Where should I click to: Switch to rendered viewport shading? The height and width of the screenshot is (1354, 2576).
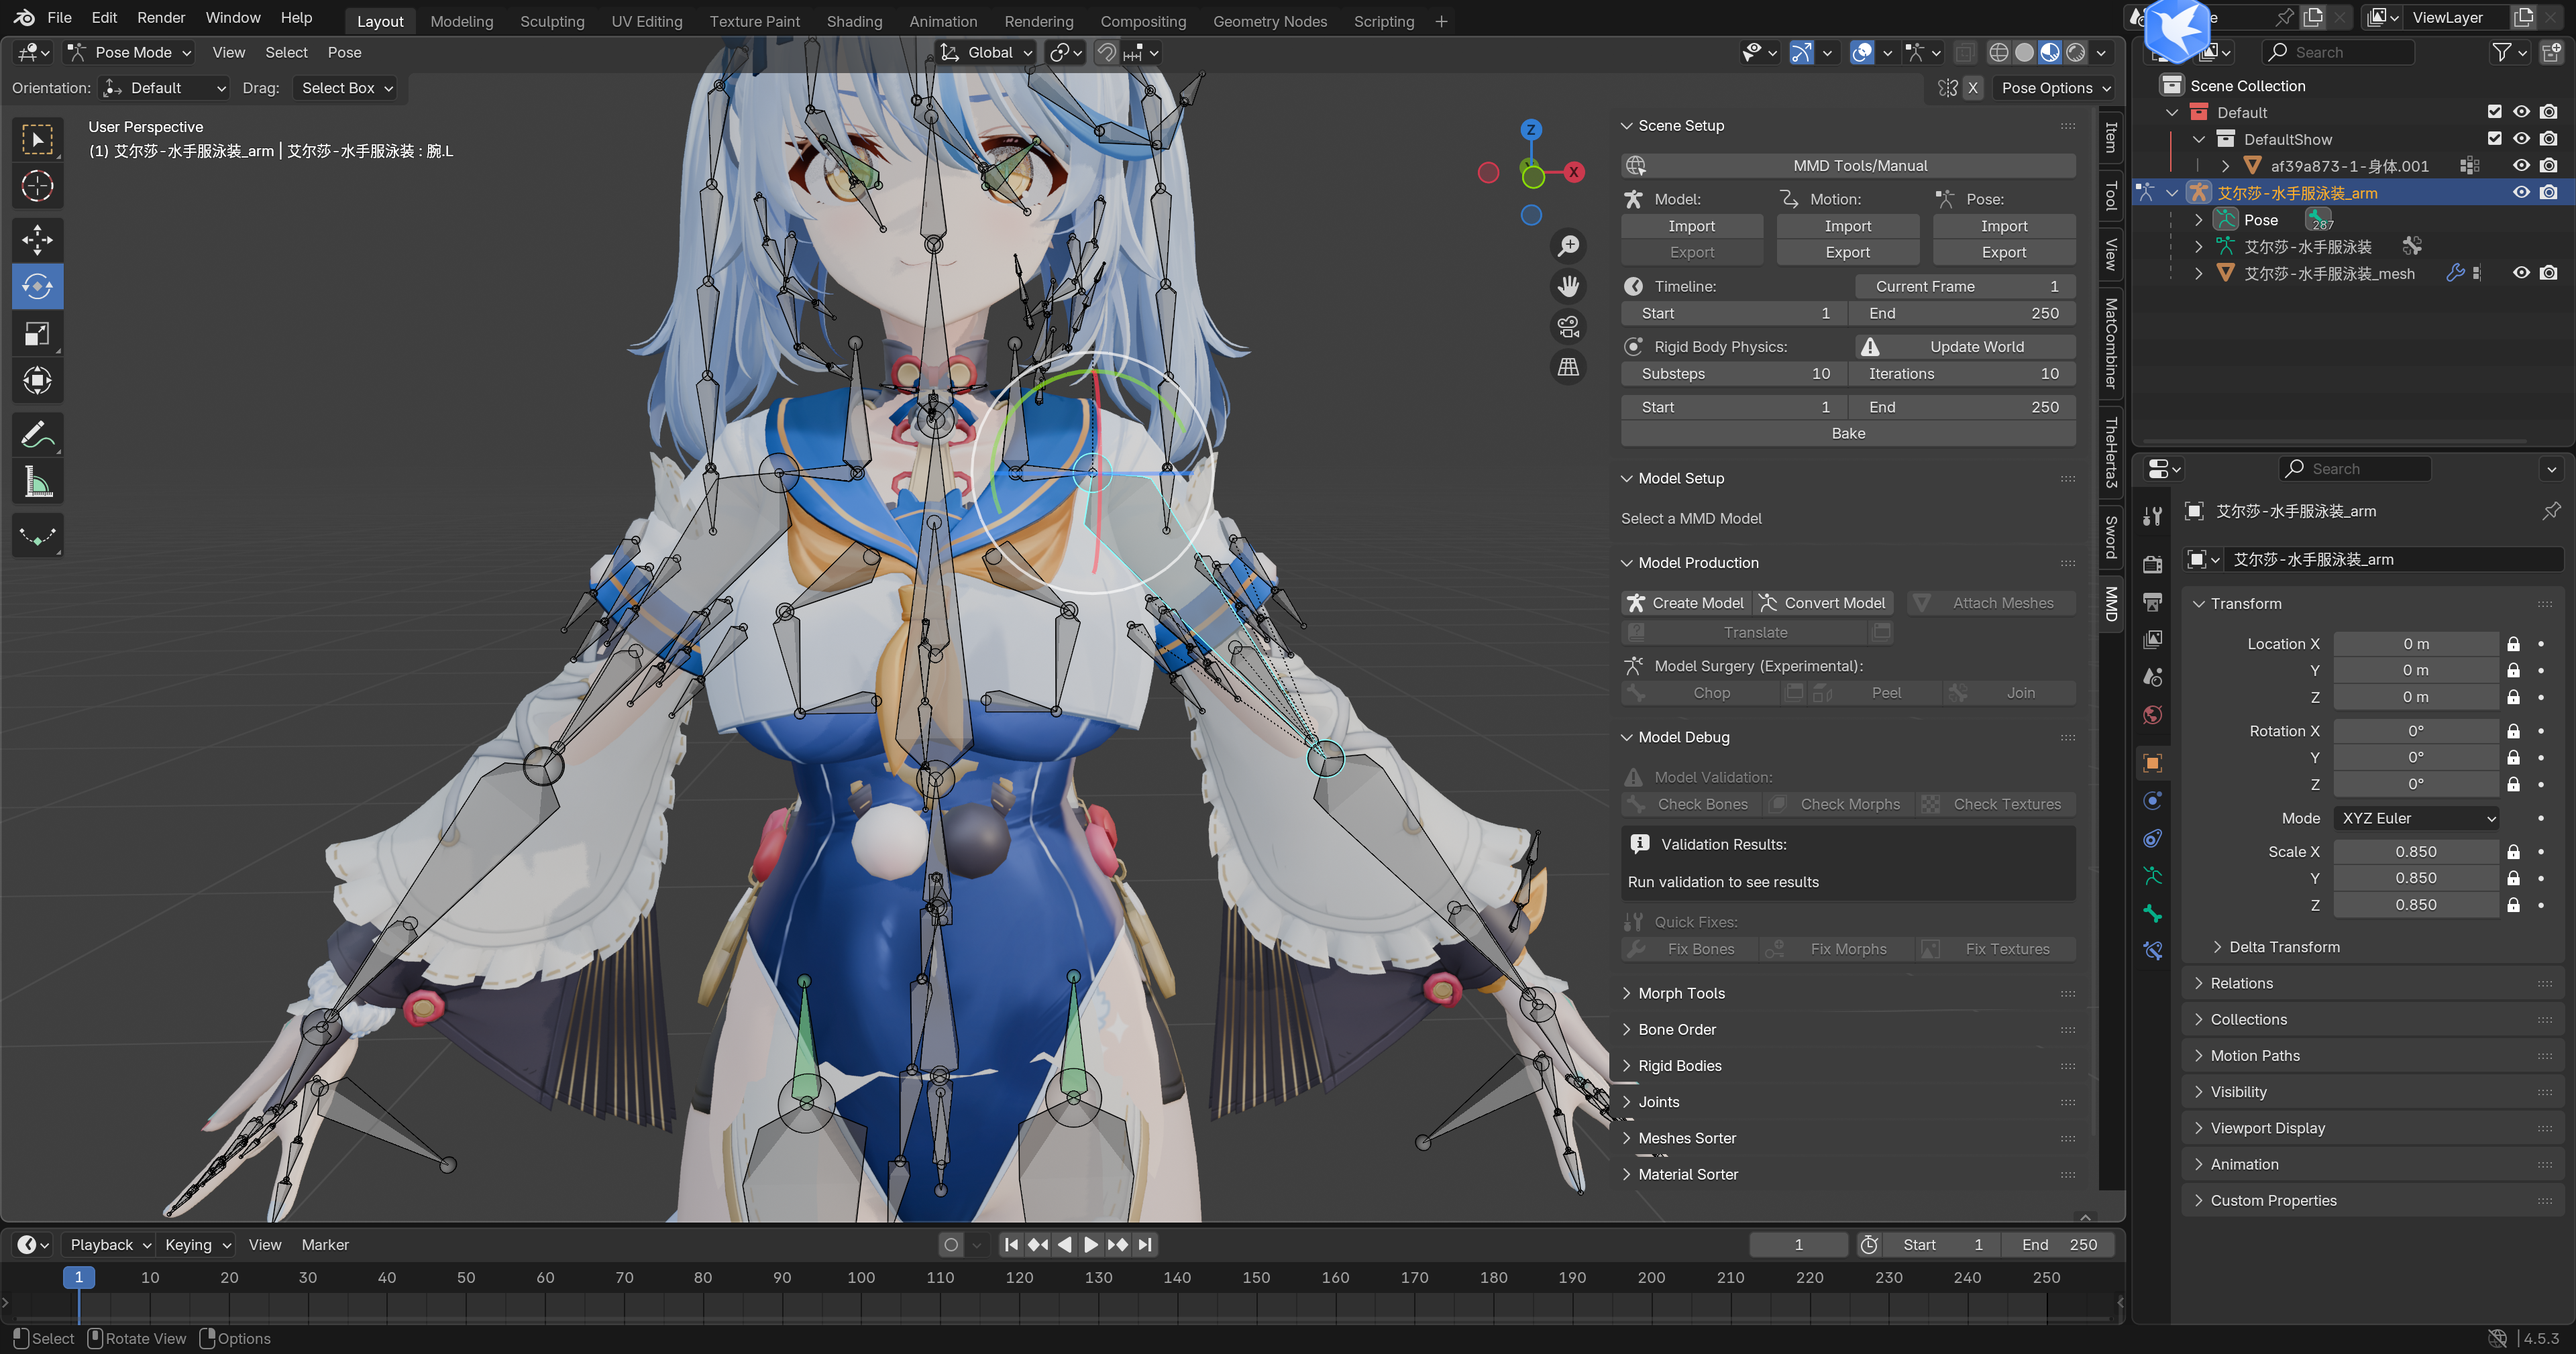pyautogui.click(x=2076, y=52)
